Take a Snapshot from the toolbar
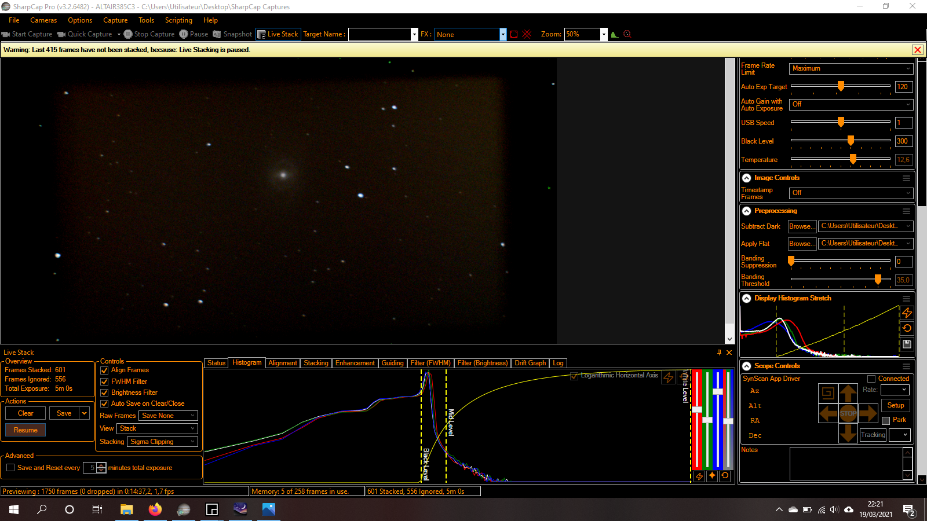 [x=232, y=34]
